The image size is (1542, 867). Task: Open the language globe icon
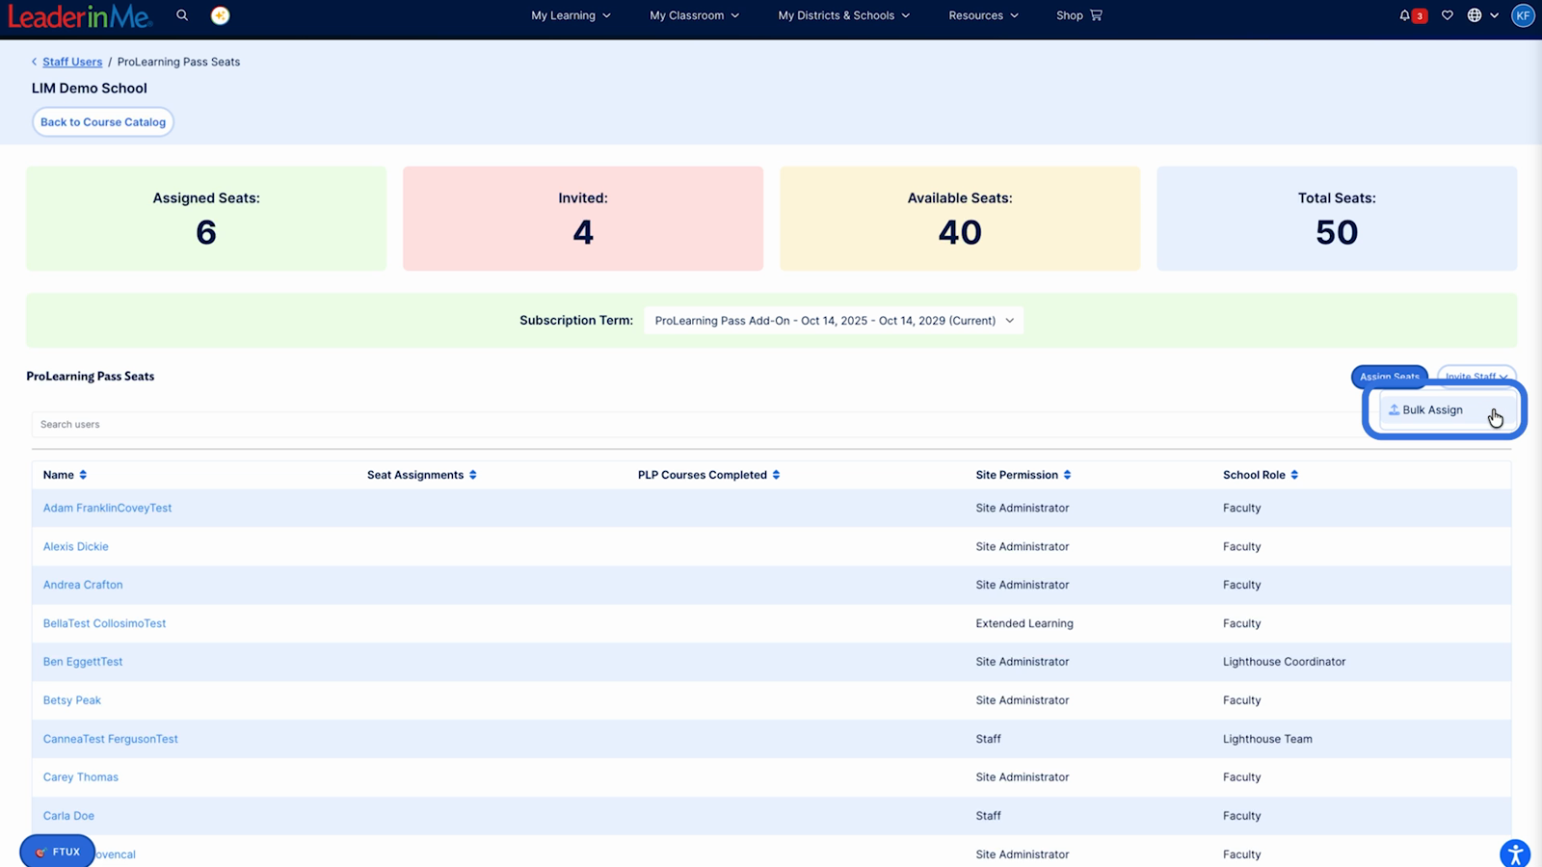1475,15
